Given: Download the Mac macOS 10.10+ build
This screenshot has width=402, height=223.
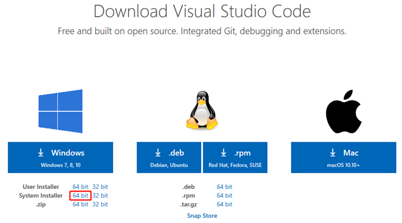Looking at the screenshot, I should point(343,158).
